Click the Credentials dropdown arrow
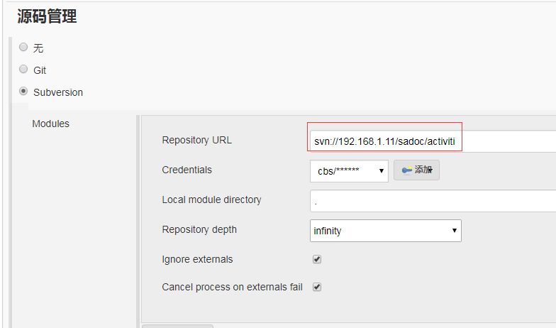This screenshot has height=328, width=556. point(382,171)
